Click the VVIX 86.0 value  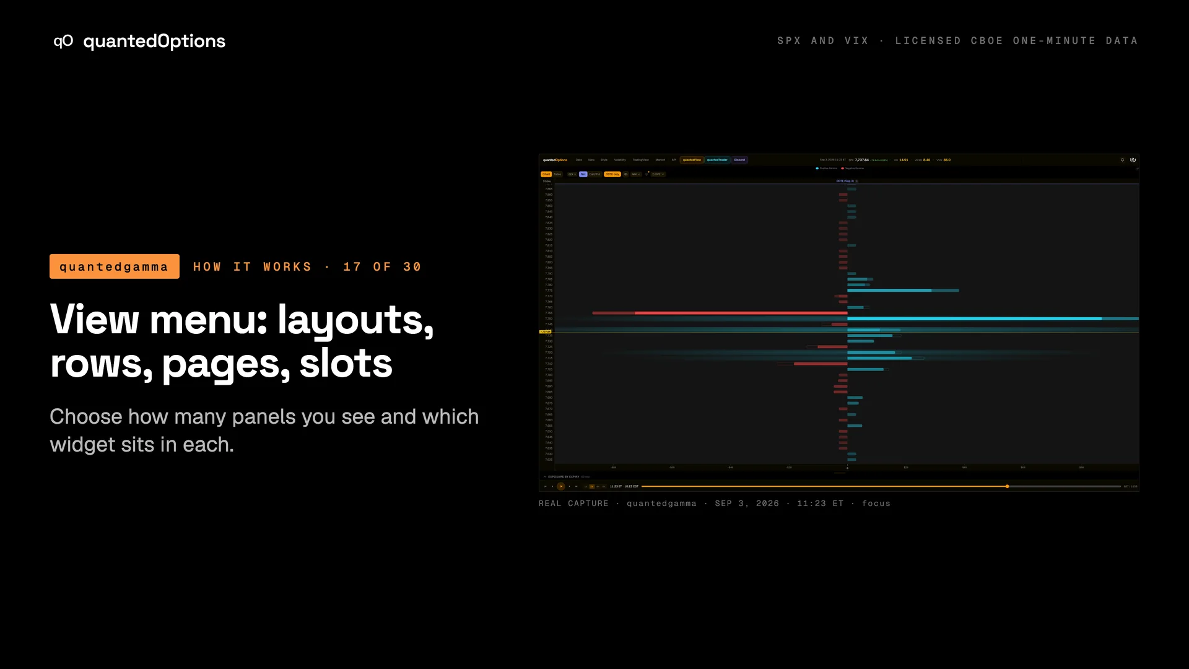[944, 160]
